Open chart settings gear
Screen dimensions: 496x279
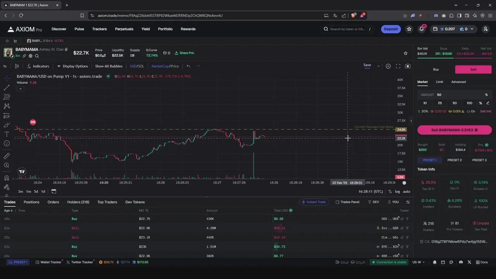(x=388, y=66)
